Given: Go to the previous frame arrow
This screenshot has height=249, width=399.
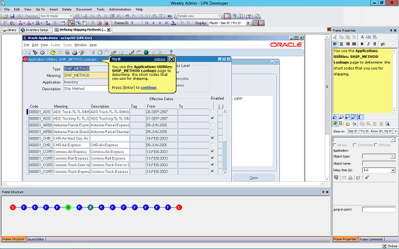Looking at the screenshot, I should pyautogui.click(x=153, y=23).
